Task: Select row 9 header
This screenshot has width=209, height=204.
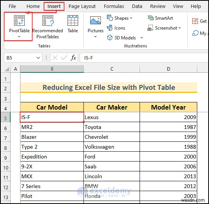Action: coord(5,157)
